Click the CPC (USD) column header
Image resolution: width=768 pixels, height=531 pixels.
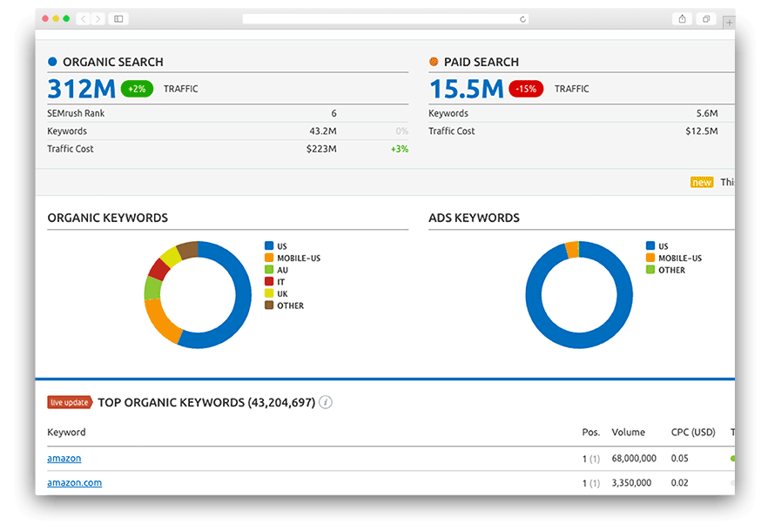click(x=693, y=433)
